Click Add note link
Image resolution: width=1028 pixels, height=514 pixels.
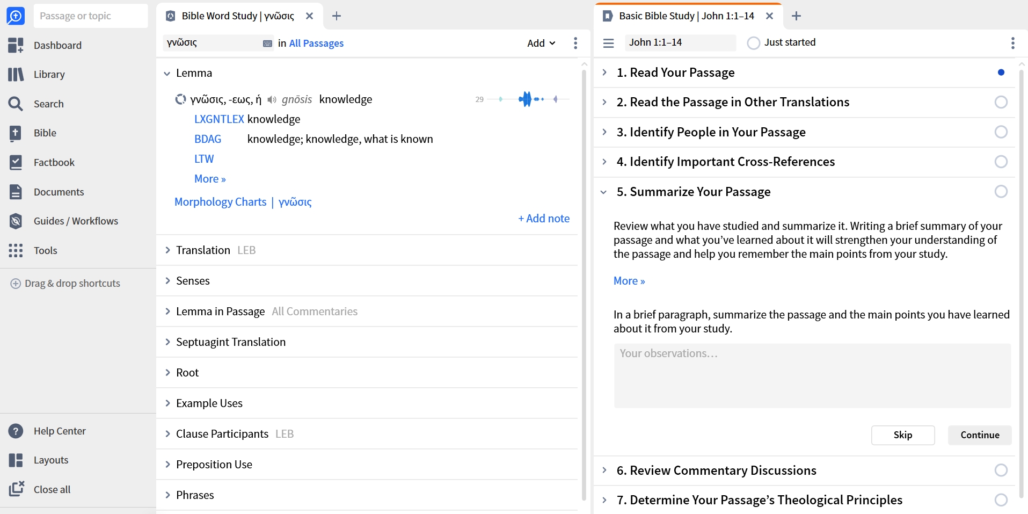tap(544, 219)
